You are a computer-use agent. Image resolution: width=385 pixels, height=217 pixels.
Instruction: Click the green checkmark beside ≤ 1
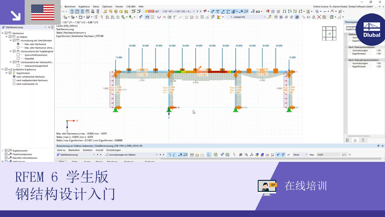(x=350, y=155)
